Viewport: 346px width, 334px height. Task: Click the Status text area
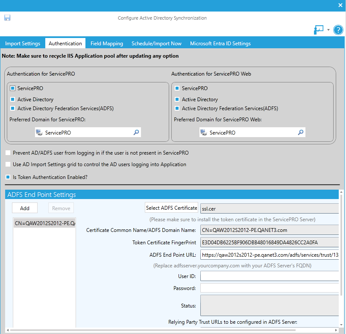click(270, 305)
